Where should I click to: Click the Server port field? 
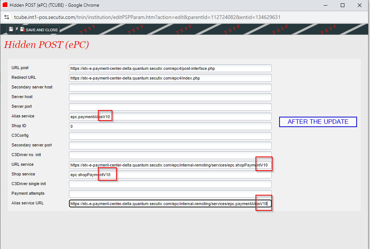tap(170, 107)
